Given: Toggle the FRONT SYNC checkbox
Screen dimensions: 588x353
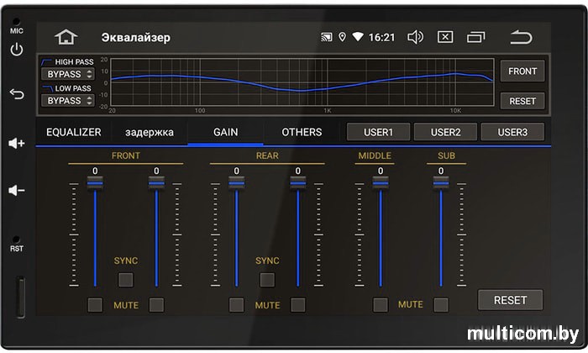Looking at the screenshot, I should [126, 280].
